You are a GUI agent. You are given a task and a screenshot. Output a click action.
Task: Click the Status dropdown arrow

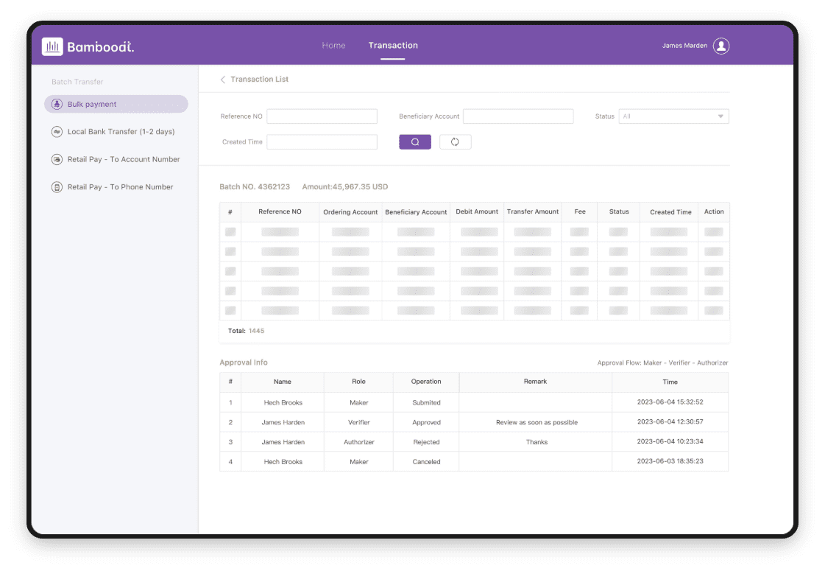pos(720,116)
